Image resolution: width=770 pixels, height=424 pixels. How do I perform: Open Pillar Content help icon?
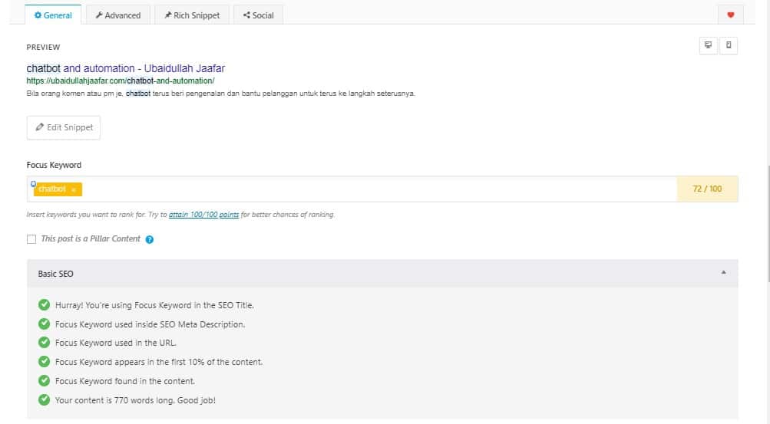pos(149,239)
